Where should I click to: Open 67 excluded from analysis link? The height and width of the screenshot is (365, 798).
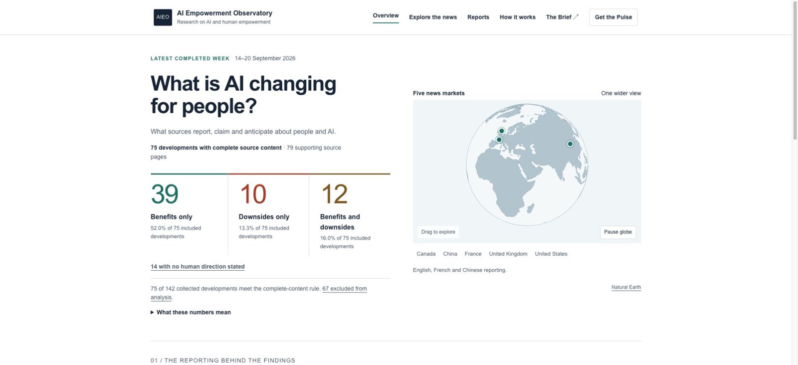pyautogui.click(x=345, y=289)
